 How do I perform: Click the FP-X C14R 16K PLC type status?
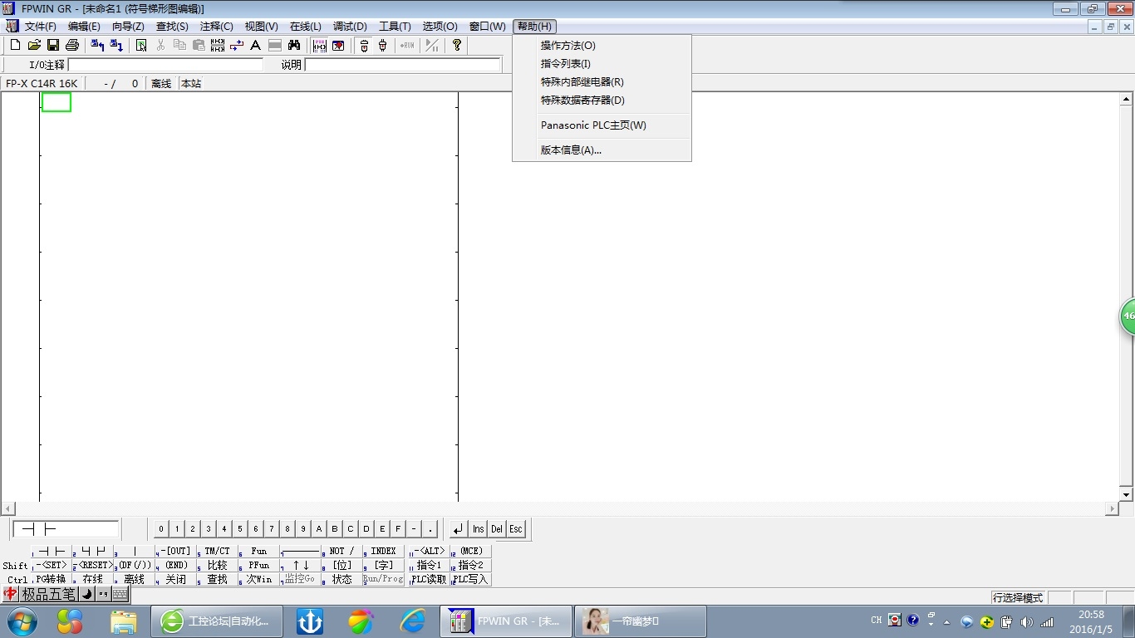pyautogui.click(x=42, y=84)
